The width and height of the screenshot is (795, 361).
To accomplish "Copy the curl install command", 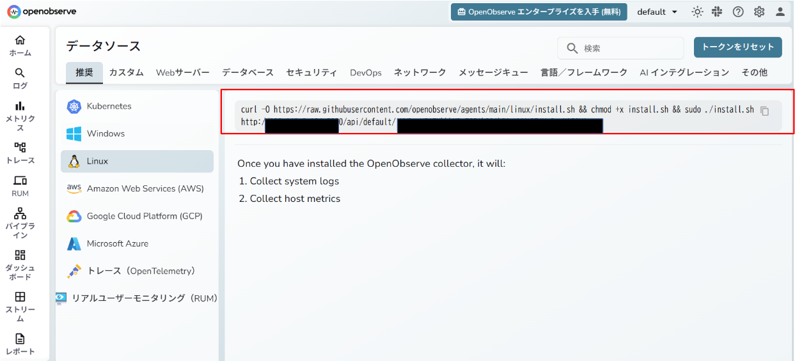I will tap(764, 111).
